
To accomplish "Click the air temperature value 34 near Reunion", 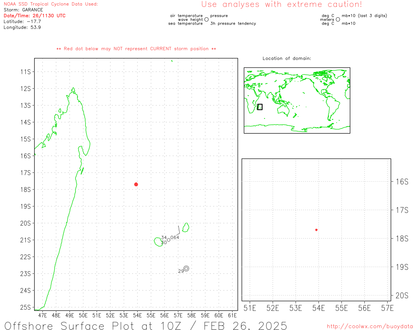I will pyautogui.click(x=164, y=238).
